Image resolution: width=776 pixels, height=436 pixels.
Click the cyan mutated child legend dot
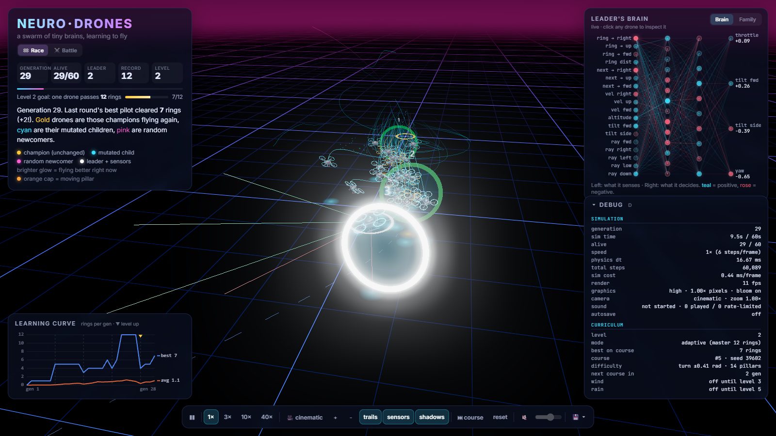coord(94,153)
